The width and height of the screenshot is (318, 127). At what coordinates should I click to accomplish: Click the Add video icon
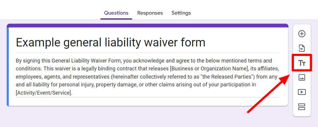point(302,92)
